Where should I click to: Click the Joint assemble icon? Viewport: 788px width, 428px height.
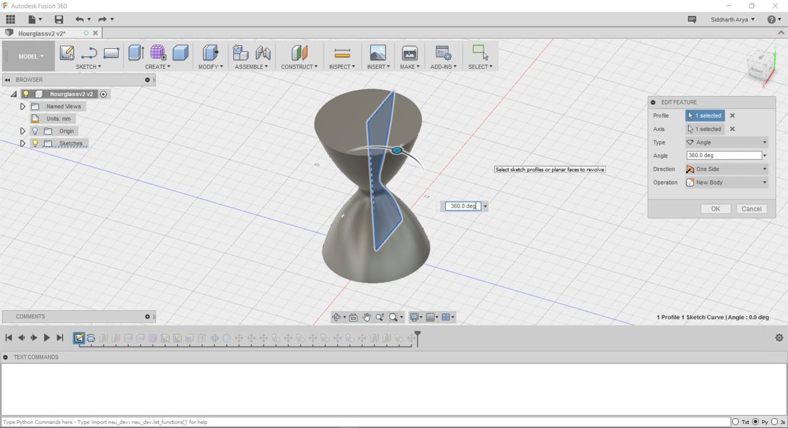click(x=263, y=53)
